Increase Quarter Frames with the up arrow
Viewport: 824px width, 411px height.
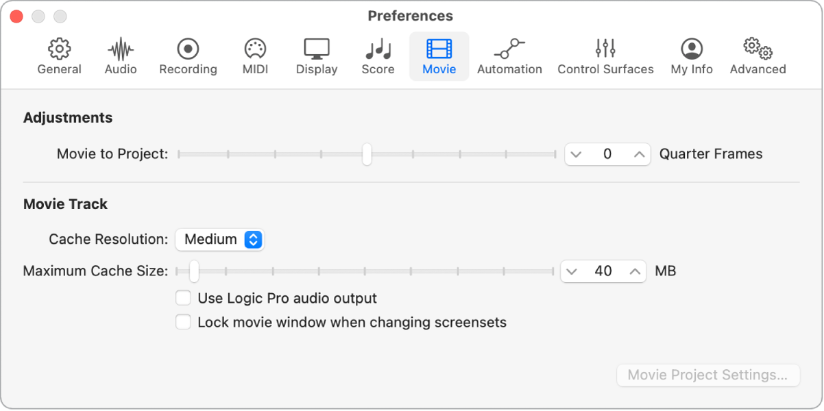point(639,154)
